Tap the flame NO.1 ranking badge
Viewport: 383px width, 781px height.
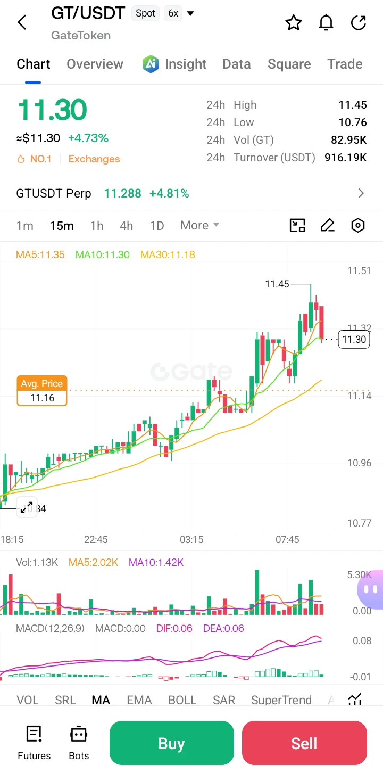(34, 159)
